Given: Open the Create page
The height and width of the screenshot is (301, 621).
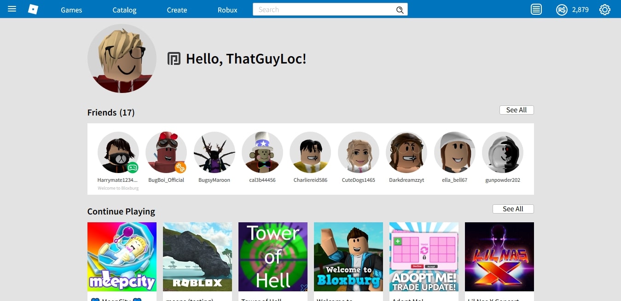Looking at the screenshot, I should pos(177,9).
